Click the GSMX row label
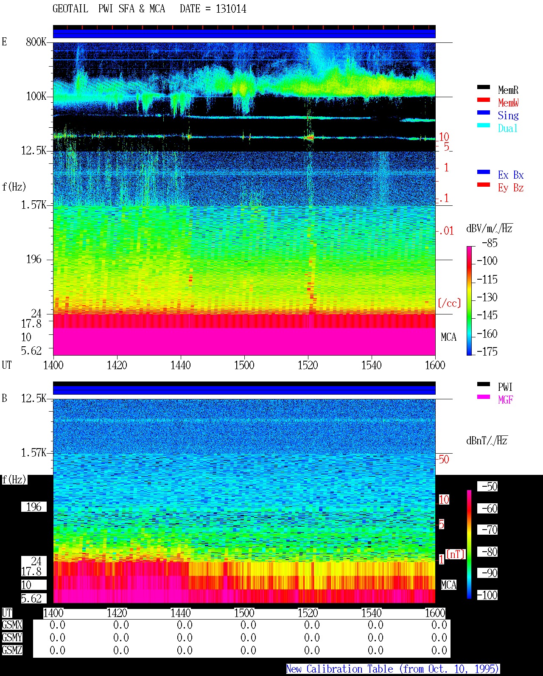This screenshot has height=676, width=543. [12, 625]
